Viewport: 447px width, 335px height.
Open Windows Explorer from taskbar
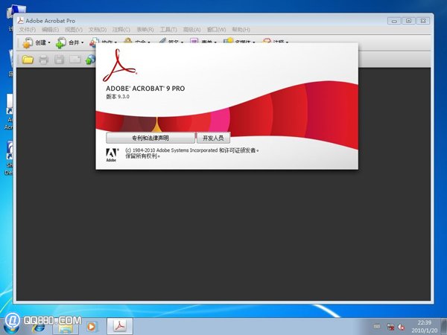coord(66,325)
